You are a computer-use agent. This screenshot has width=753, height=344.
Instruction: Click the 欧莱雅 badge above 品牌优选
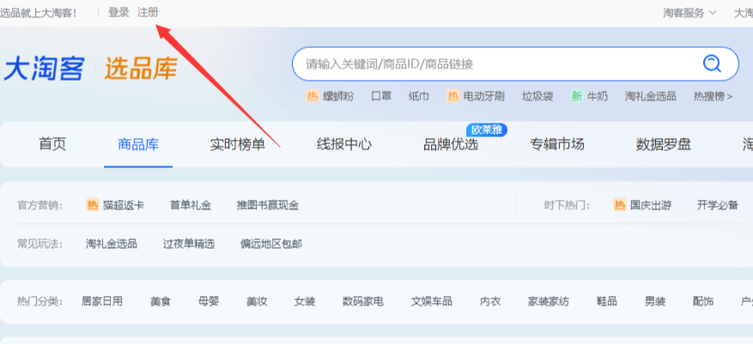(x=488, y=130)
